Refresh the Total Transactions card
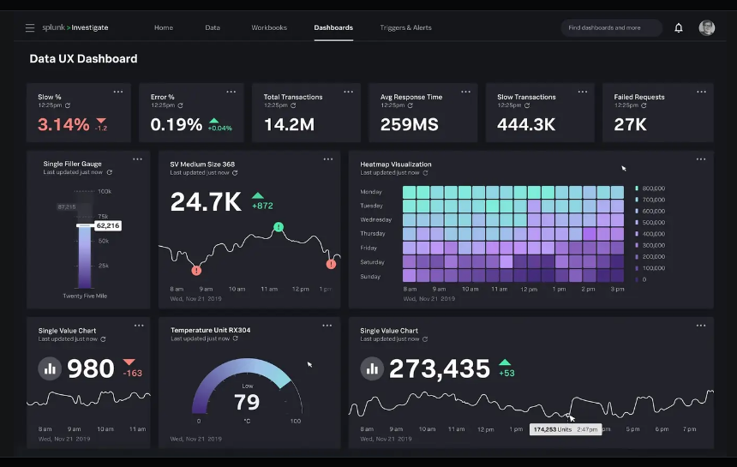The image size is (737, 467). tap(293, 105)
